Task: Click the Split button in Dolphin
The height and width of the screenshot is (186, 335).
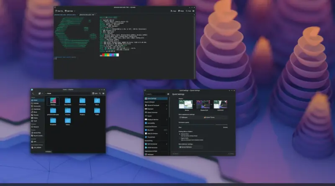Action: coord(95,94)
